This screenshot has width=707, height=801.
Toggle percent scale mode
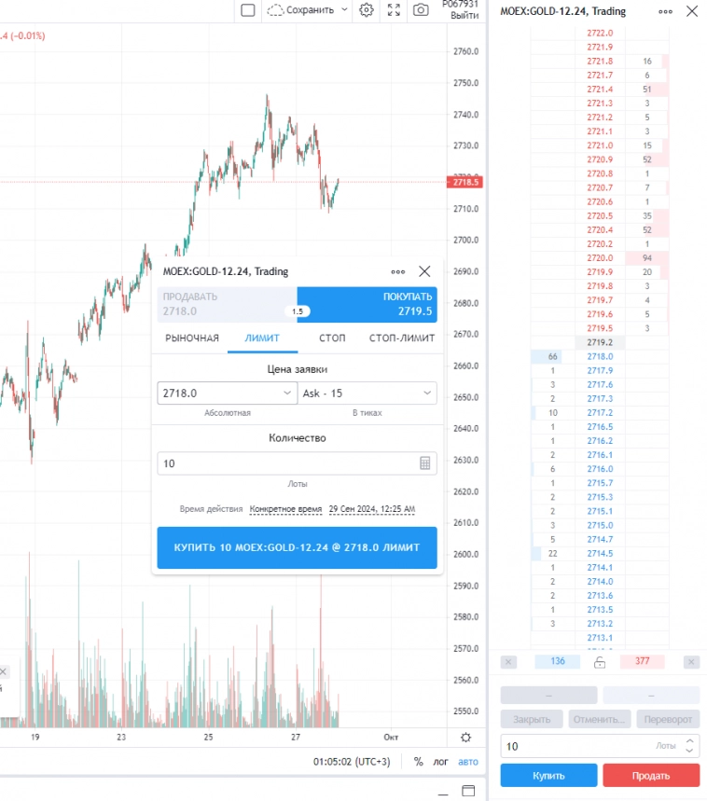(x=418, y=762)
